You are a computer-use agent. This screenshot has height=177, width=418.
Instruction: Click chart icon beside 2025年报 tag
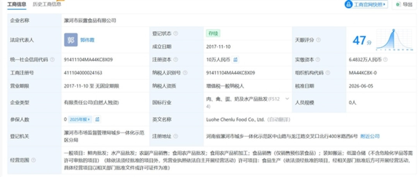97,119
